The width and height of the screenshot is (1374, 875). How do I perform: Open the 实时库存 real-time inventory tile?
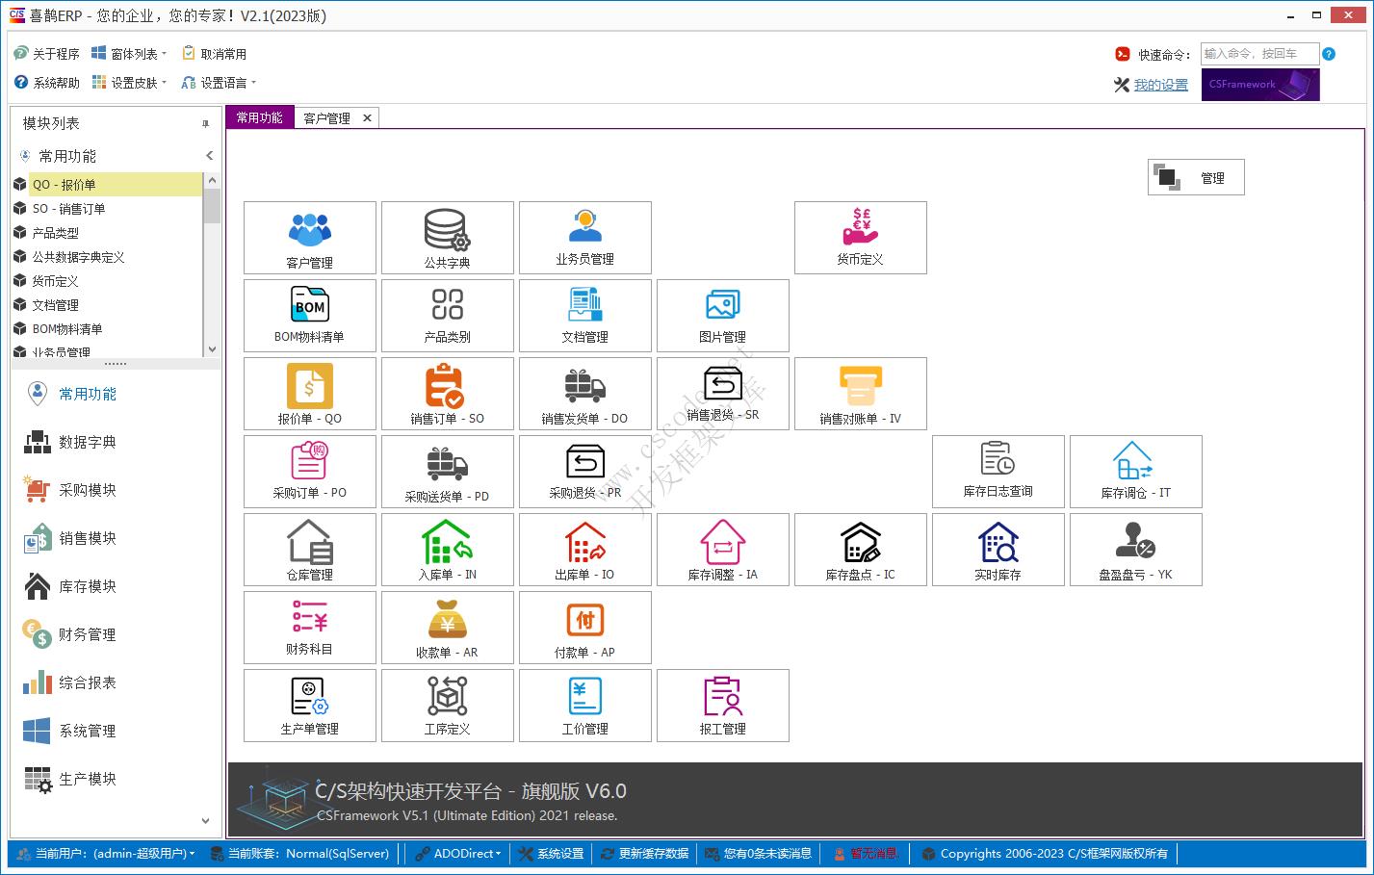(x=998, y=550)
